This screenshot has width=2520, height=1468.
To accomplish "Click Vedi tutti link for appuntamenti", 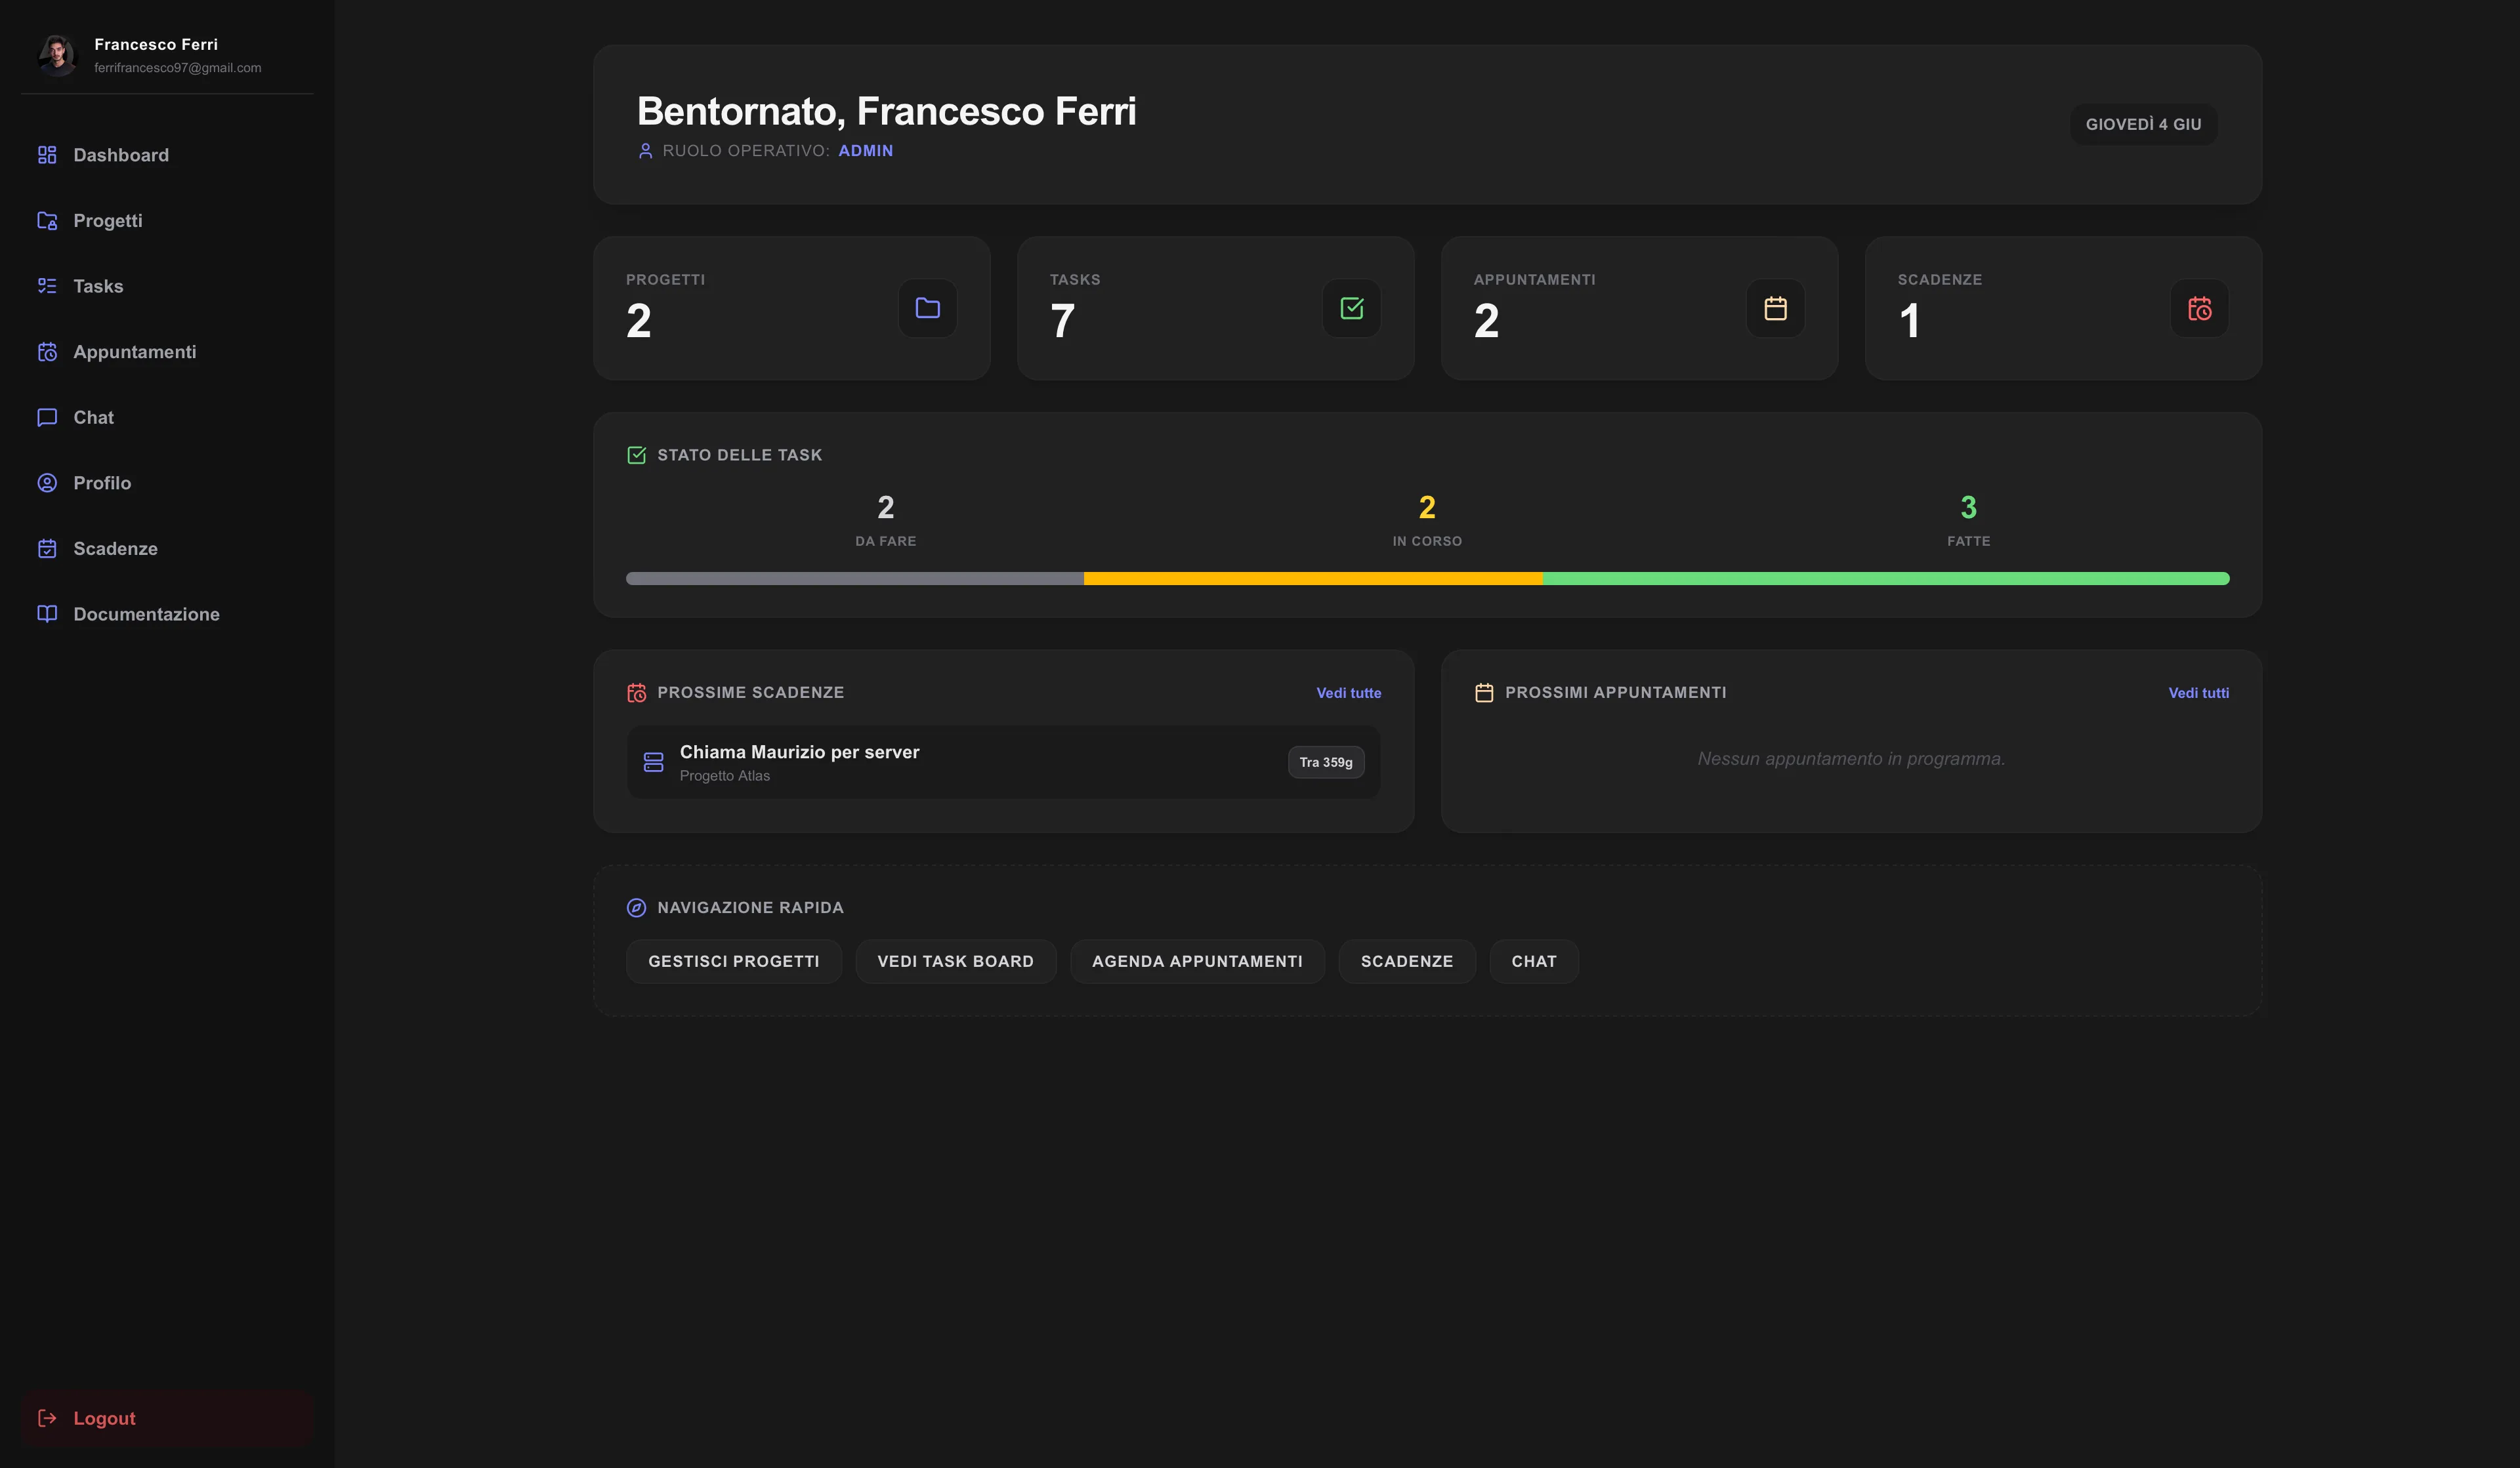I will [x=2198, y=693].
